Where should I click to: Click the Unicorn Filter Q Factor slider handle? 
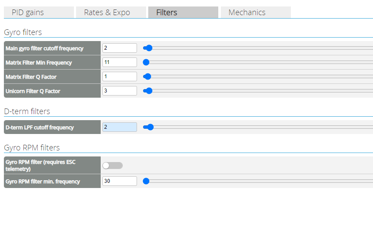(x=149, y=91)
